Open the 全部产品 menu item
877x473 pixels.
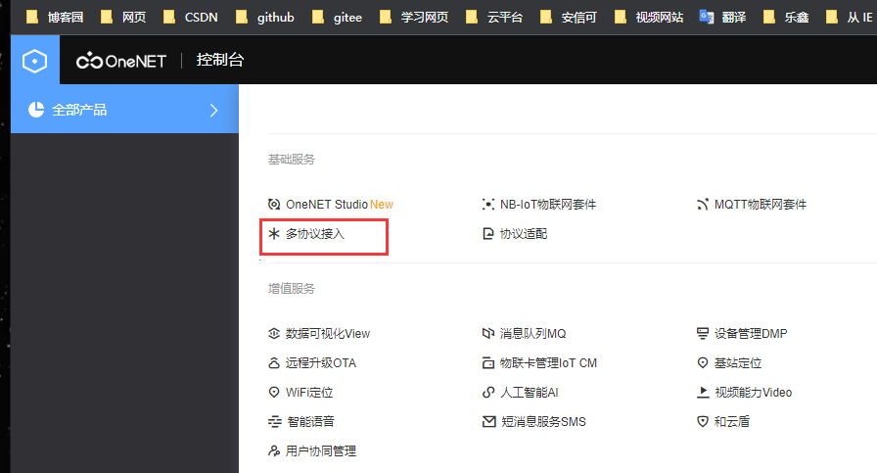tap(124, 109)
